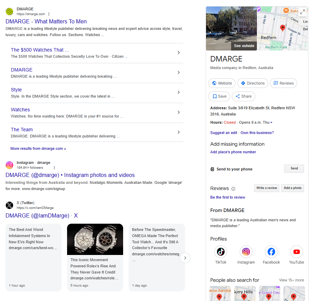
Task: Click the address 'Suite 3/619 Elizabeth St' text
Action: pyautogui.click(x=249, y=108)
